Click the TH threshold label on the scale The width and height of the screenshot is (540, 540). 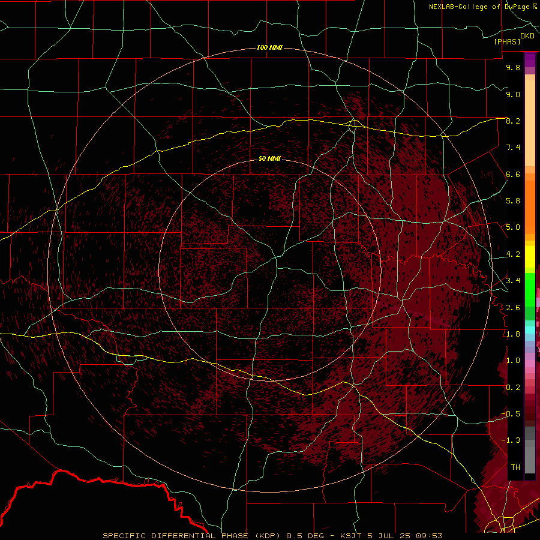click(x=515, y=467)
